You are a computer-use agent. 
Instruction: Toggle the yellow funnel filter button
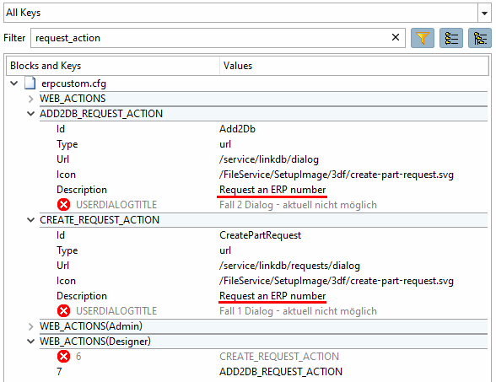coord(423,38)
